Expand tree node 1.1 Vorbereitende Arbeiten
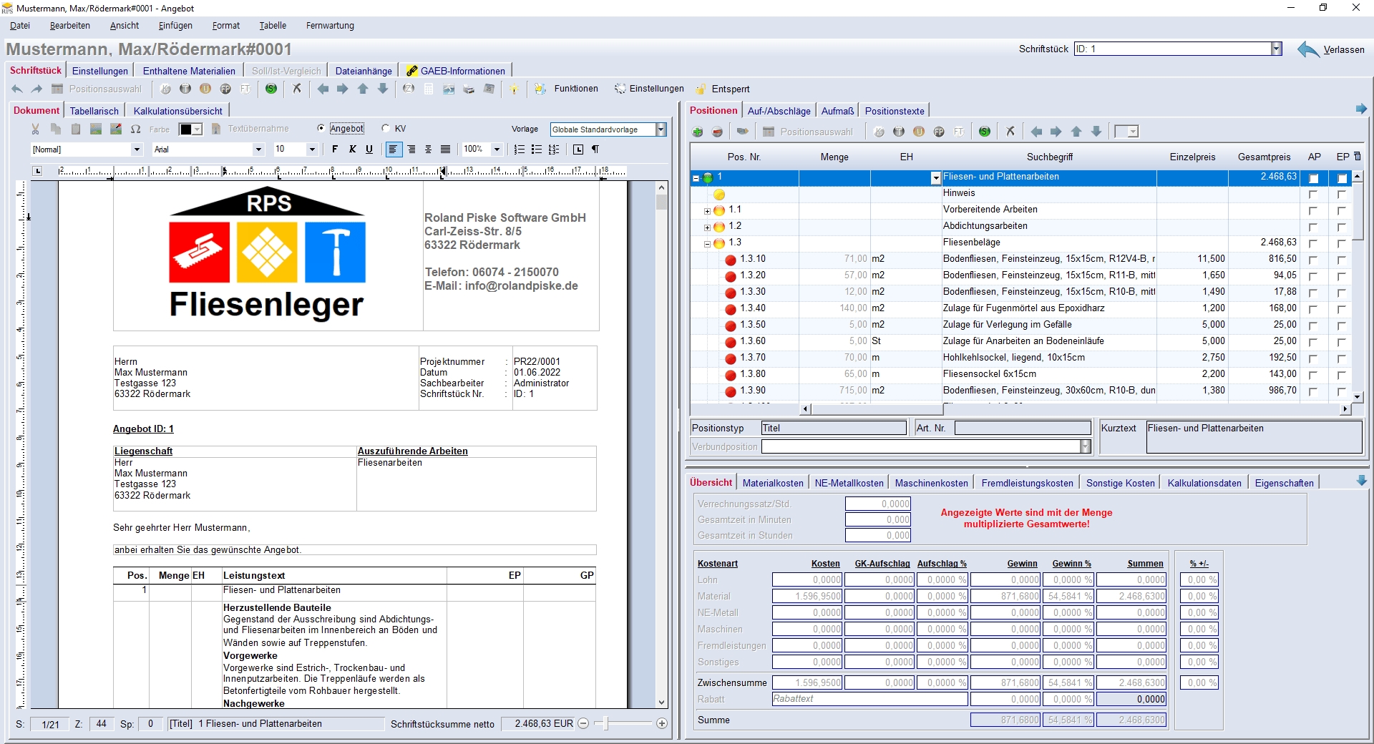1374x744 pixels. pos(707,210)
